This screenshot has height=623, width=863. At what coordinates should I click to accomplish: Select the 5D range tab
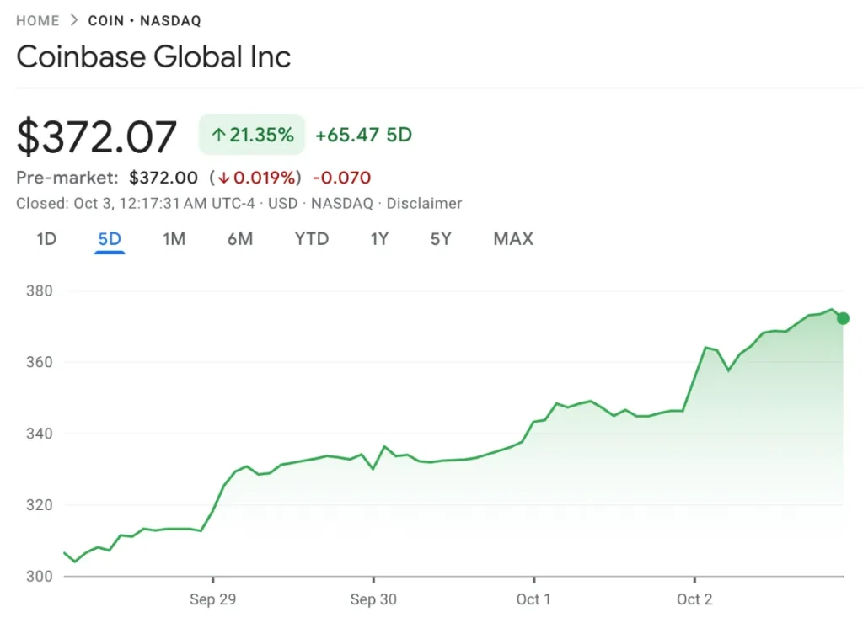pos(110,239)
